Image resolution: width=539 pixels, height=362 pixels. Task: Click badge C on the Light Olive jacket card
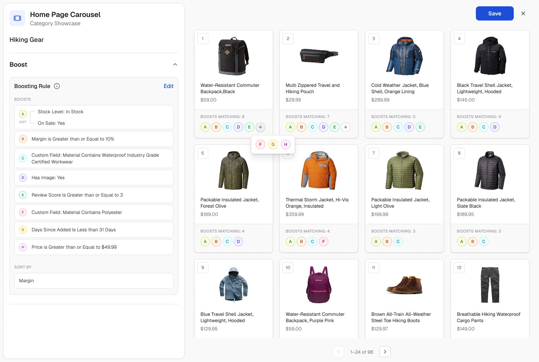coord(398,242)
